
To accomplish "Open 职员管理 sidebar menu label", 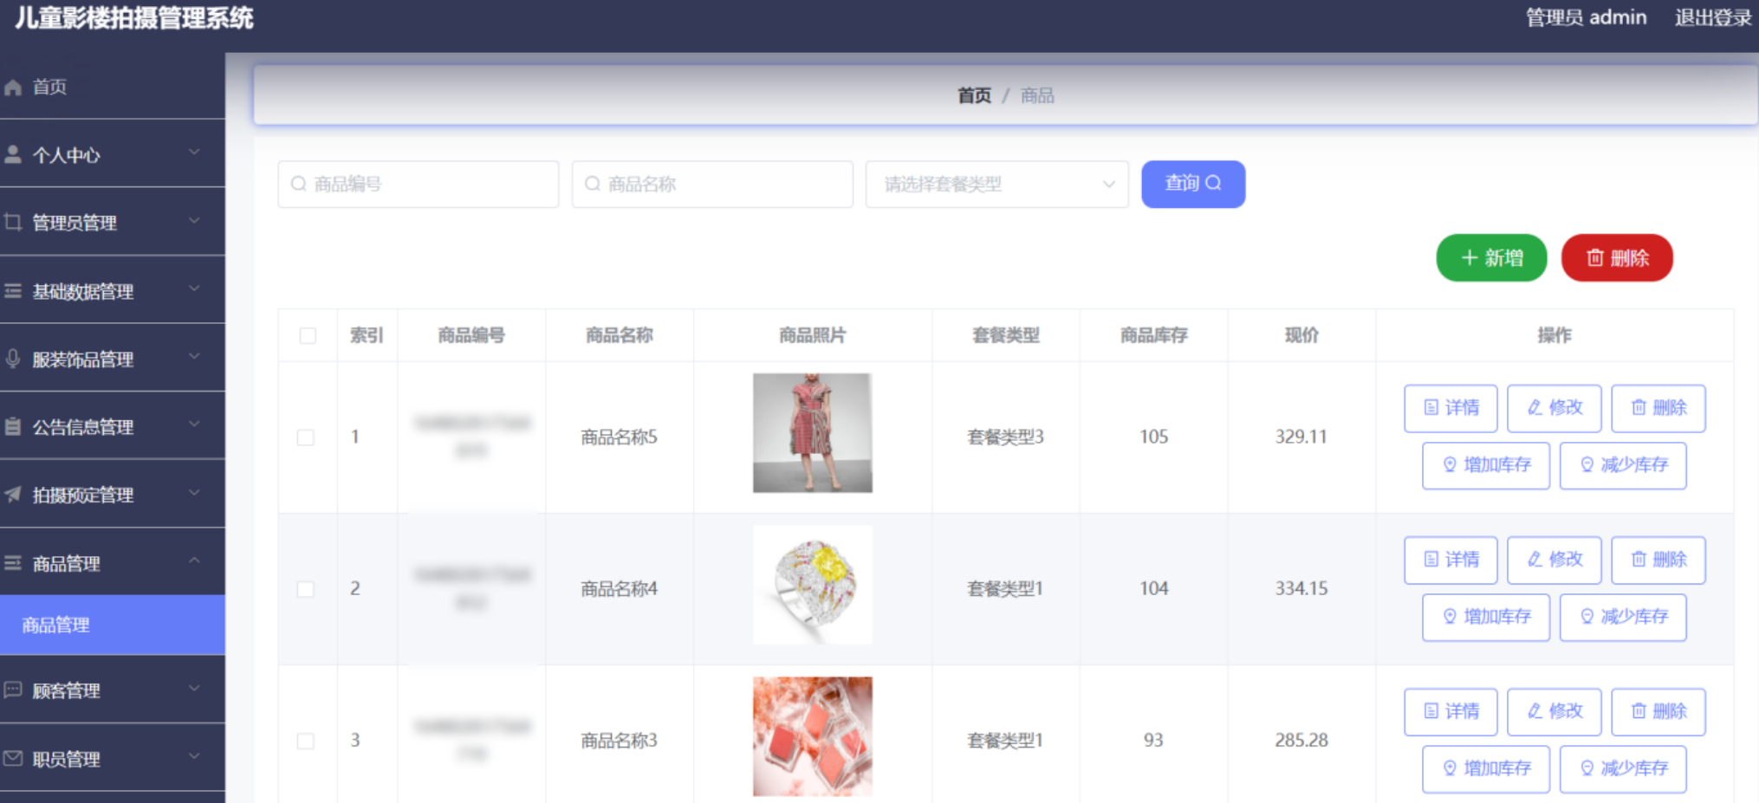I will tap(66, 759).
